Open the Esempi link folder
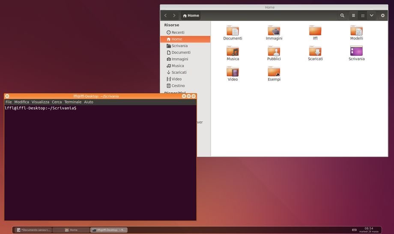Viewport: 394px width, 234px height. point(274,72)
